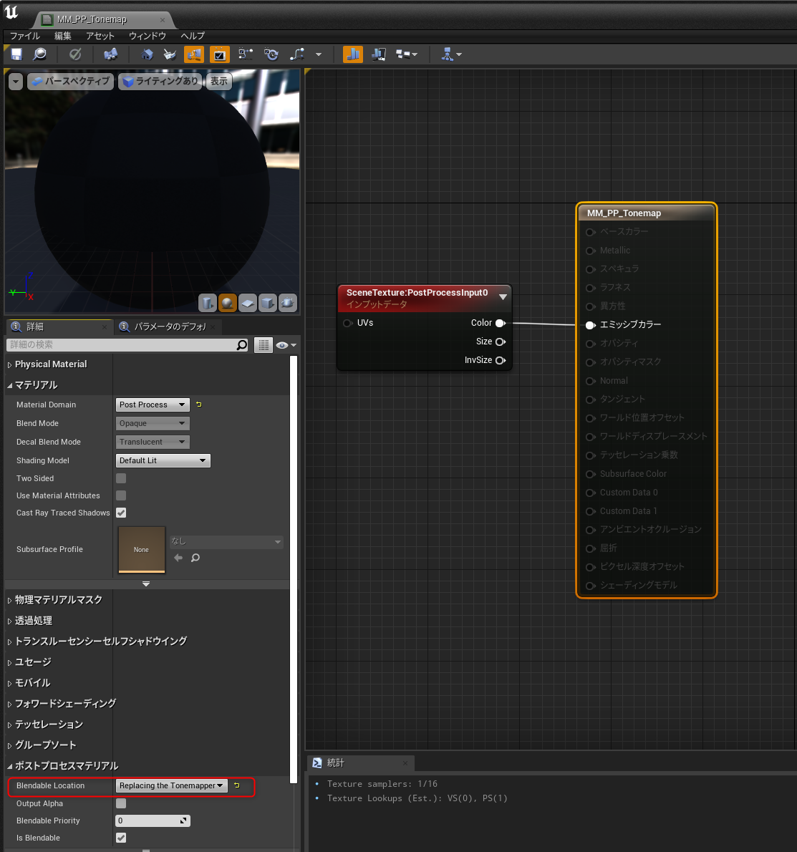
Task: Change the Blendable Location dropdown
Action: click(171, 785)
